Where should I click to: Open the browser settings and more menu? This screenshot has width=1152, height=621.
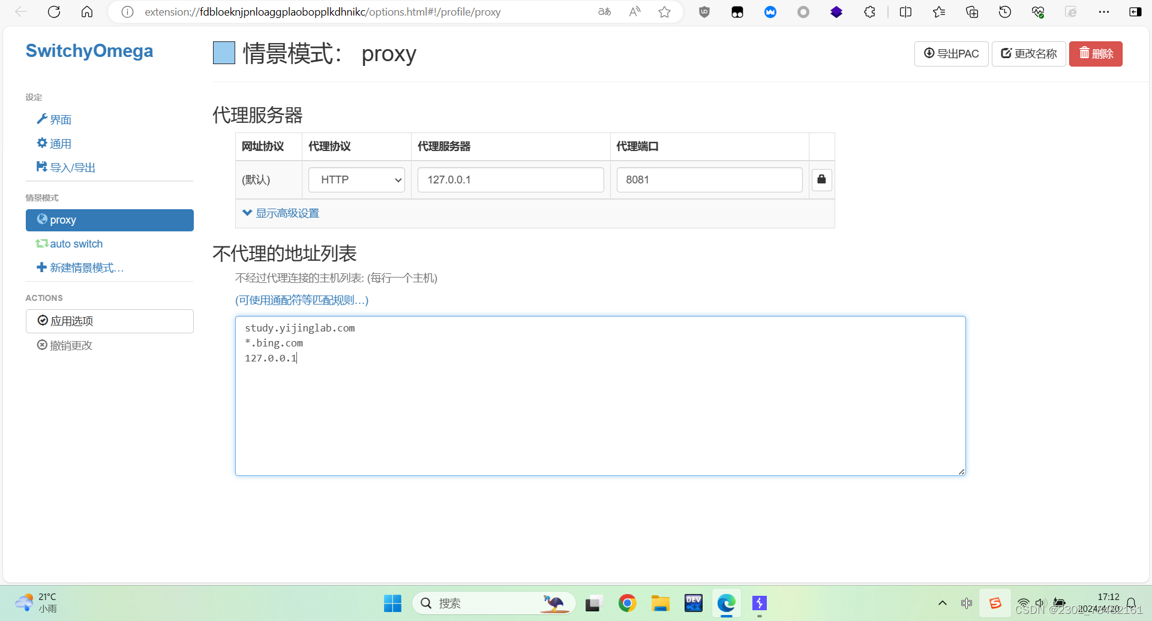(1104, 12)
